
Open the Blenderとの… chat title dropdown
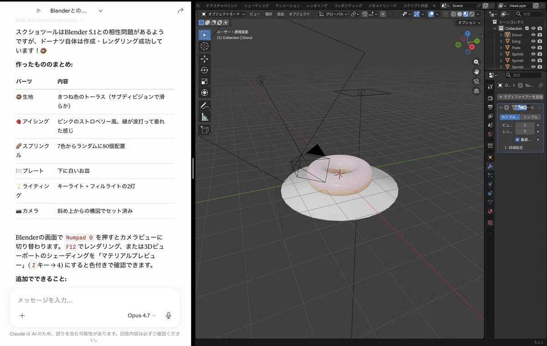click(76, 10)
